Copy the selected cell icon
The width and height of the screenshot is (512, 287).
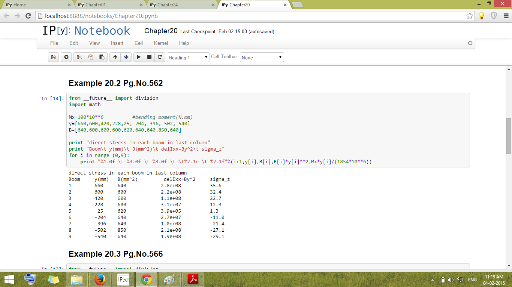point(90,57)
